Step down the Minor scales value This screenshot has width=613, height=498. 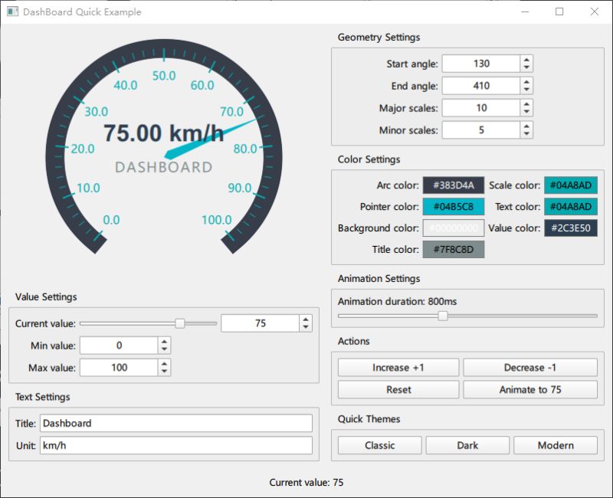526,134
